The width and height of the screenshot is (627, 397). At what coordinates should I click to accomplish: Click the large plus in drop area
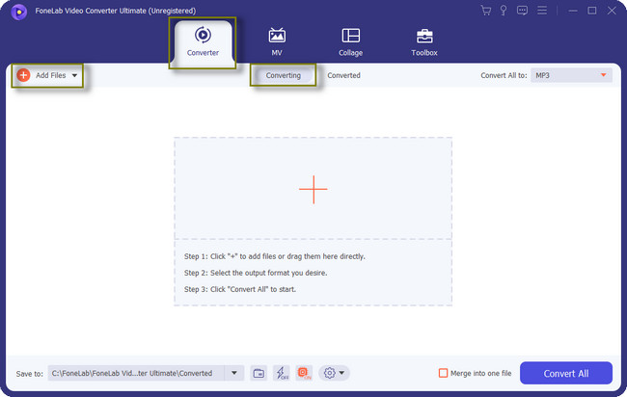pos(313,189)
